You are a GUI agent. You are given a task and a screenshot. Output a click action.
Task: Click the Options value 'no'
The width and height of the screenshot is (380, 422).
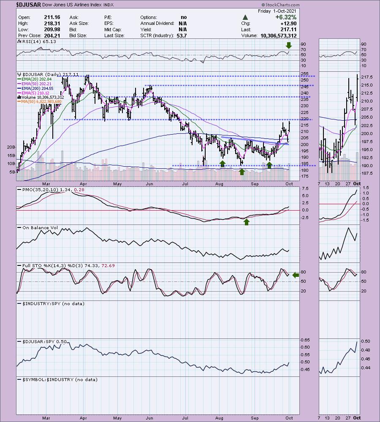click(184, 17)
